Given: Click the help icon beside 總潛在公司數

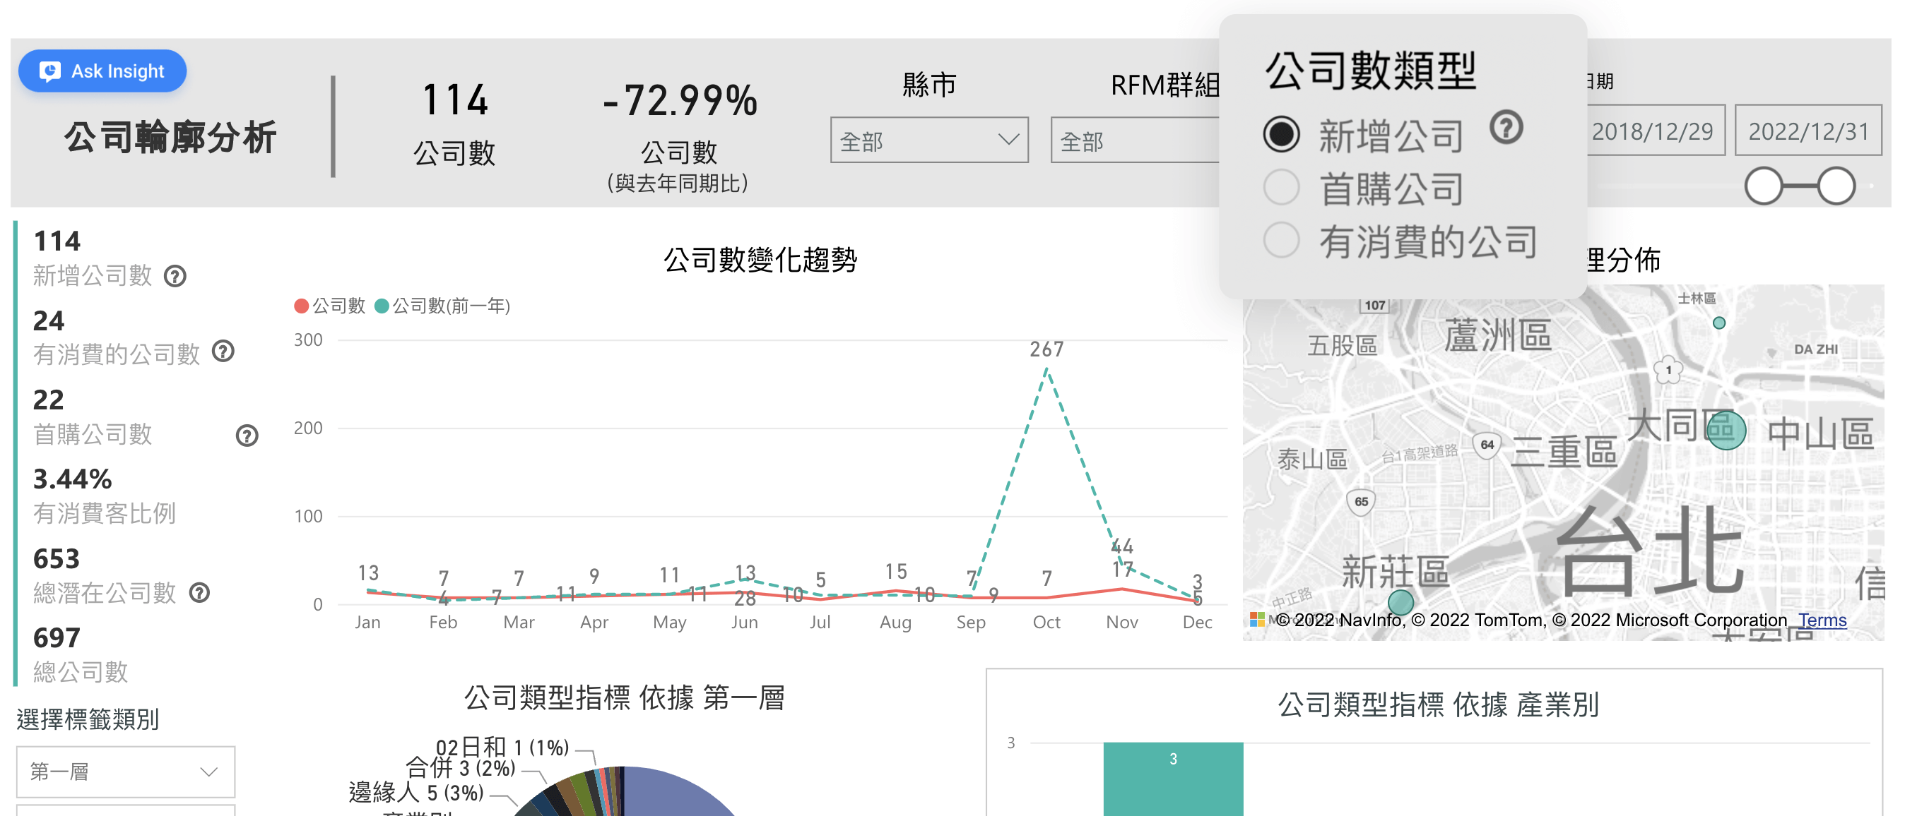Looking at the screenshot, I should pyautogui.click(x=201, y=593).
